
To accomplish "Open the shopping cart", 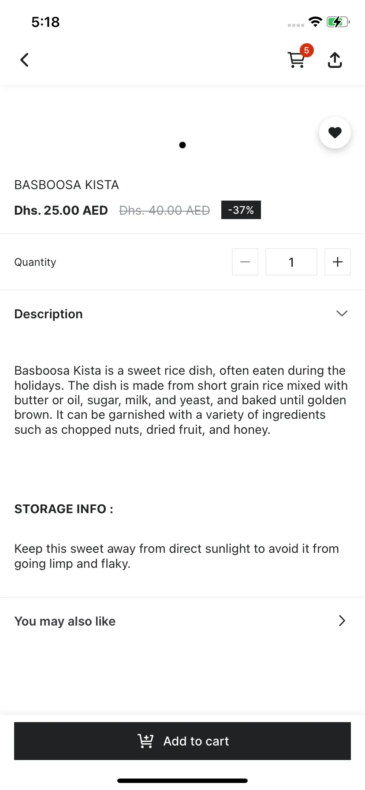I will point(296,60).
